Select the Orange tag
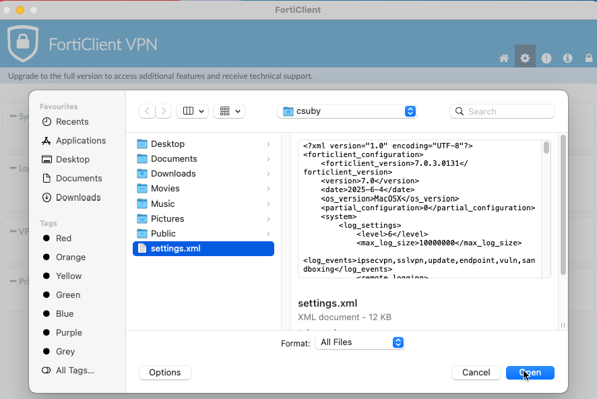The image size is (597, 399). (x=64, y=257)
